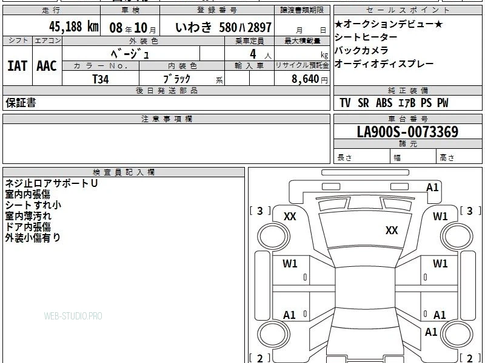
Task: Select the note ドア内張傷
Action: tap(28, 226)
